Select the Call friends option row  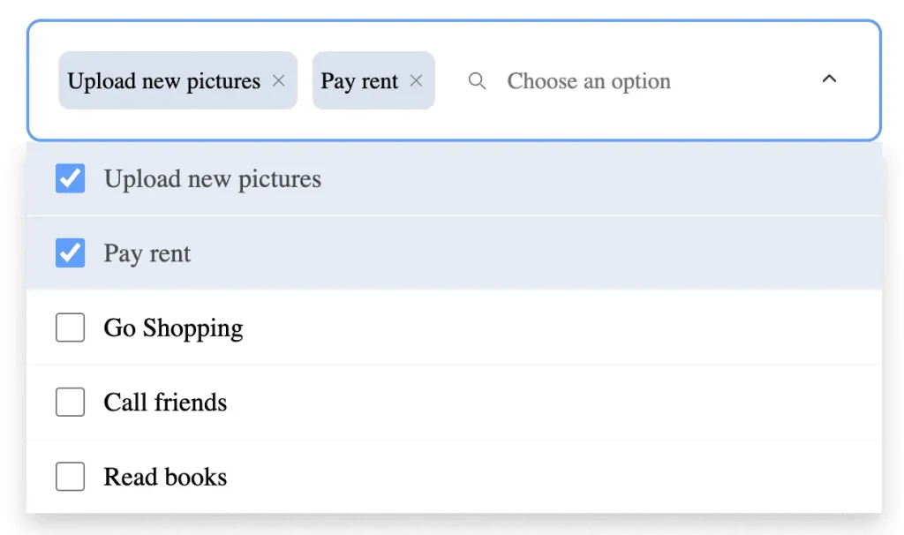[353, 402]
